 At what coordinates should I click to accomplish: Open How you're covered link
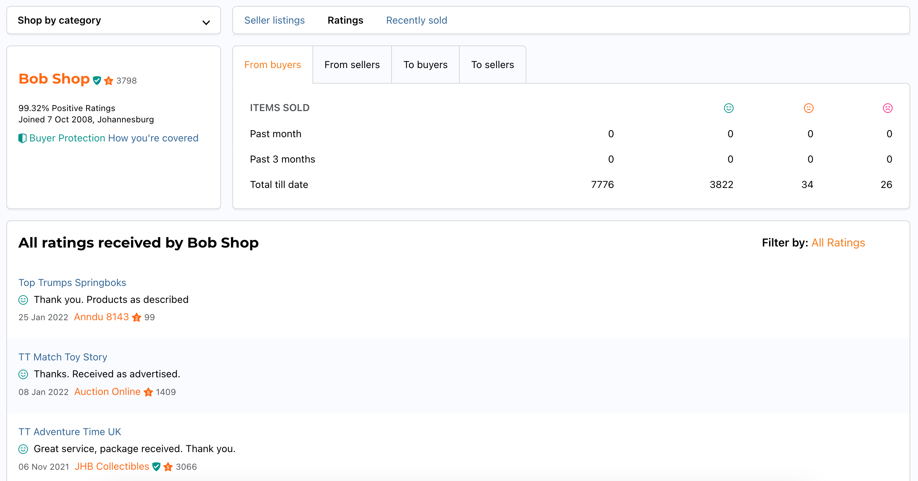coord(153,138)
